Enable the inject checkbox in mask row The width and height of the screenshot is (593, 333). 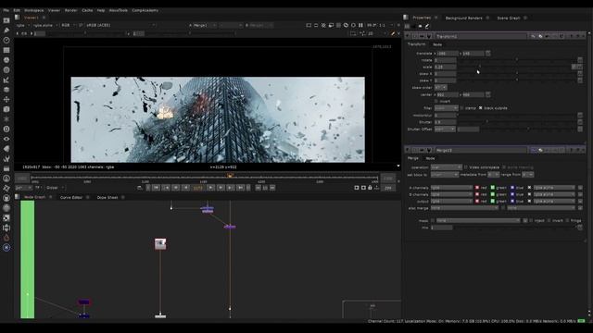point(531,220)
